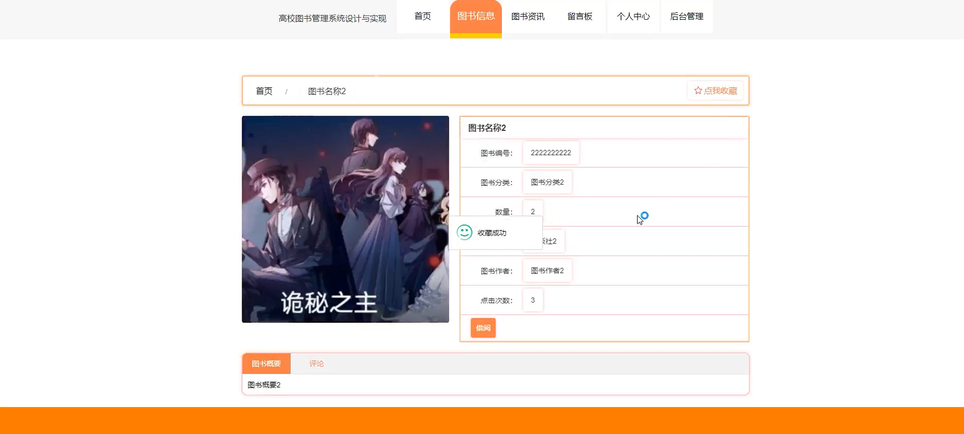This screenshot has height=434, width=964.
Task: Select the 图书信息 navigation tab
Action: click(476, 17)
